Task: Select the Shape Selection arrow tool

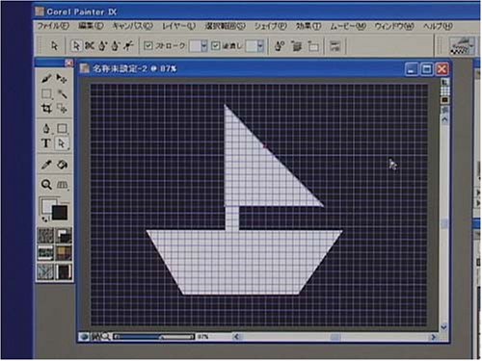Action: [x=62, y=143]
